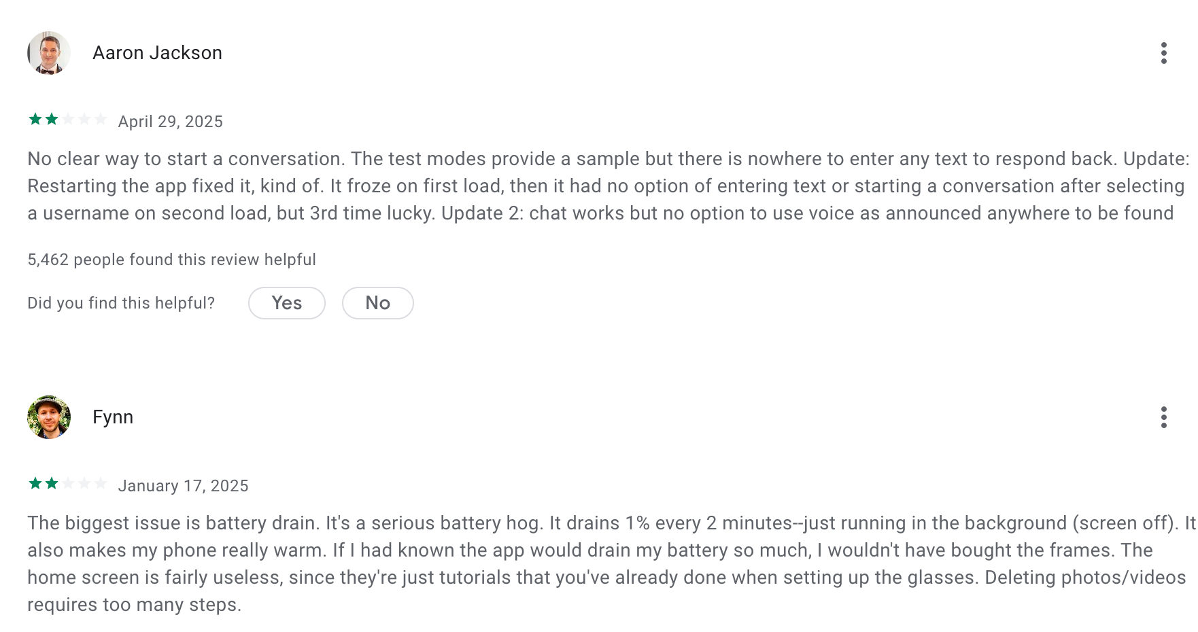
Task: Click the last empty star on Fynn's review
Action: point(101,484)
